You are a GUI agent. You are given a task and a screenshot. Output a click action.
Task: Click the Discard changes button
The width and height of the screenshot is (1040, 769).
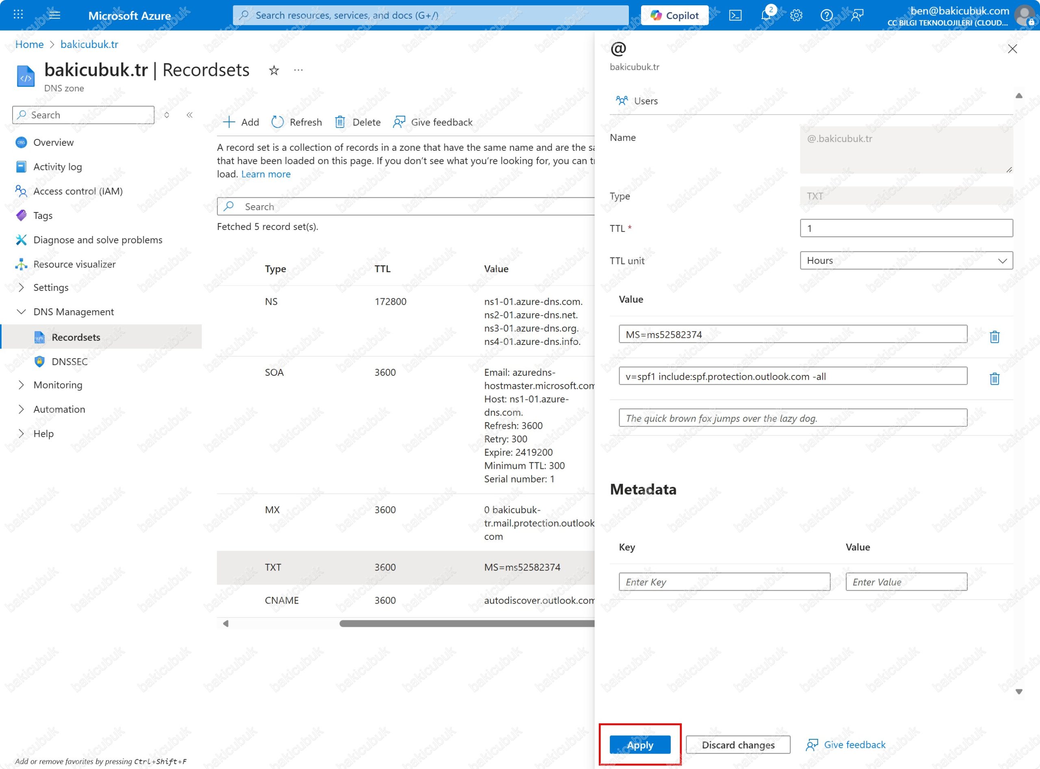737,744
